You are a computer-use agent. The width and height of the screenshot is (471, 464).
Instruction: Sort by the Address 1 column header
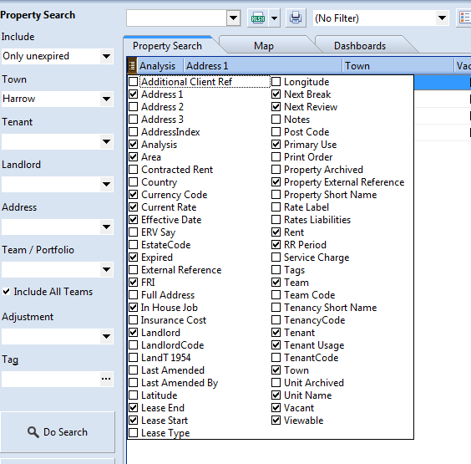[x=262, y=66]
